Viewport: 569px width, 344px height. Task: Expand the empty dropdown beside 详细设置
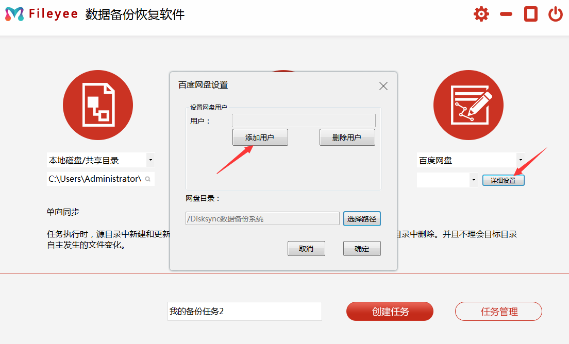(474, 180)
